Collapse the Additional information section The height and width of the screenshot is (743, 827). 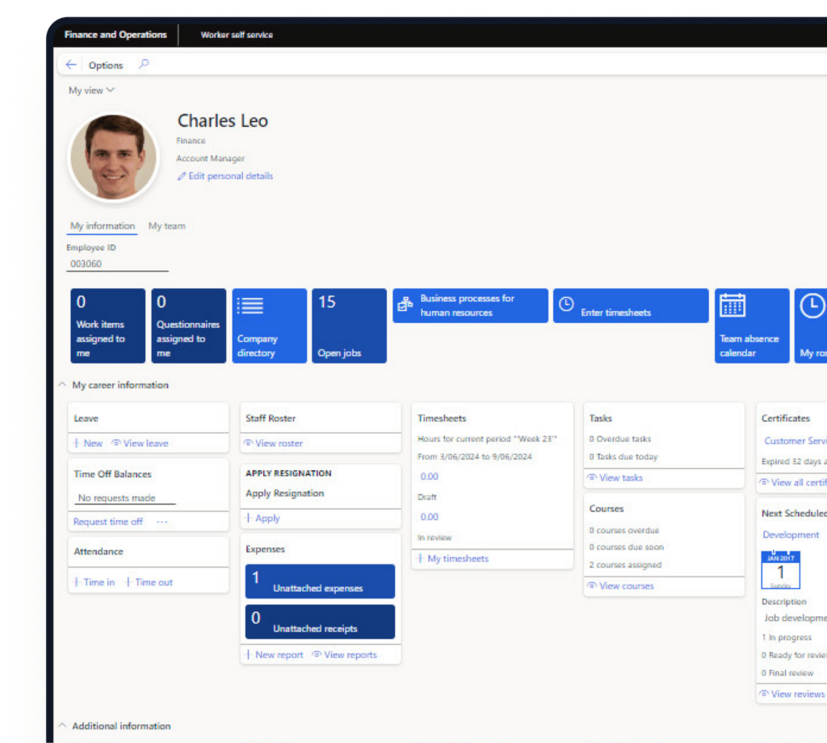point(63,726)
